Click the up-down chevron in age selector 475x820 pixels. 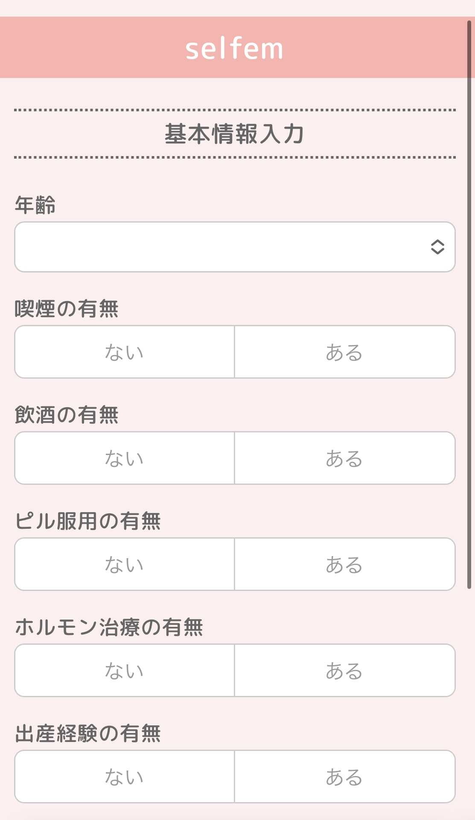437,247
